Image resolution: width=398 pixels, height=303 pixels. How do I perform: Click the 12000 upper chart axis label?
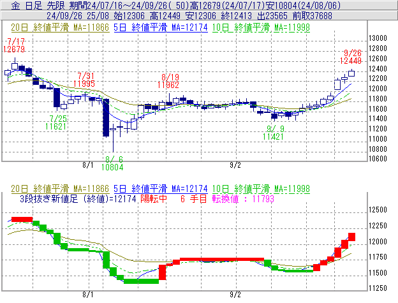click(x=378, y=89)
